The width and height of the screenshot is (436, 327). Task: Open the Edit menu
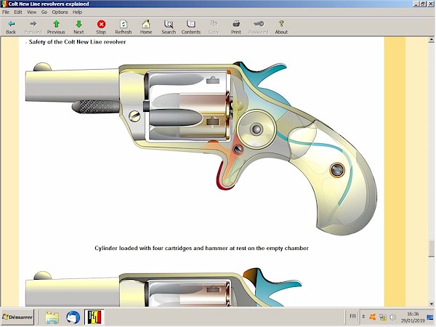coord(18,12)
